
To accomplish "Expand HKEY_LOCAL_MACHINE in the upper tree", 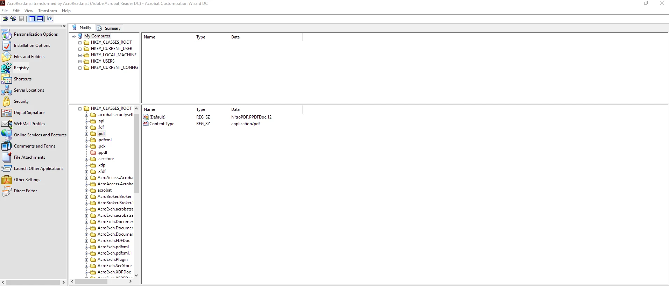I will (x=80, y=55).
